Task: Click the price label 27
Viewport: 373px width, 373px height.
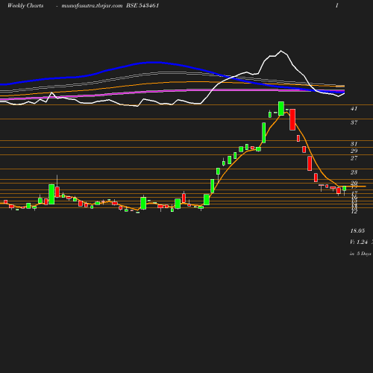Action: (x=354, y=158)
